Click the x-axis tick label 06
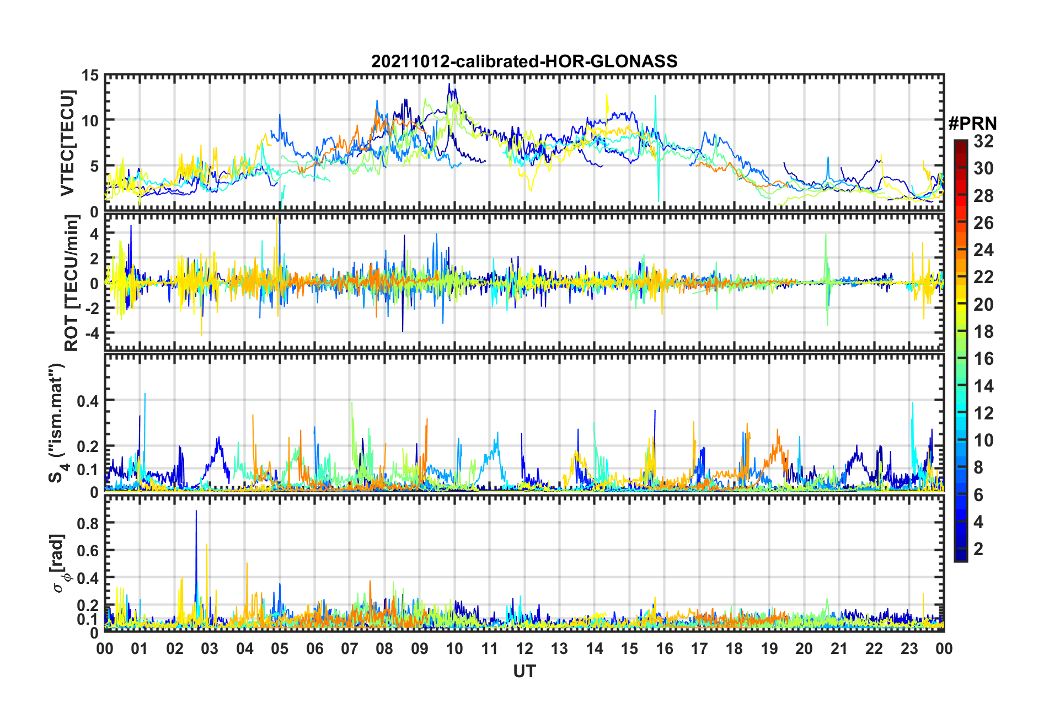Viewport: 1049px width, 702px height. 314,648
